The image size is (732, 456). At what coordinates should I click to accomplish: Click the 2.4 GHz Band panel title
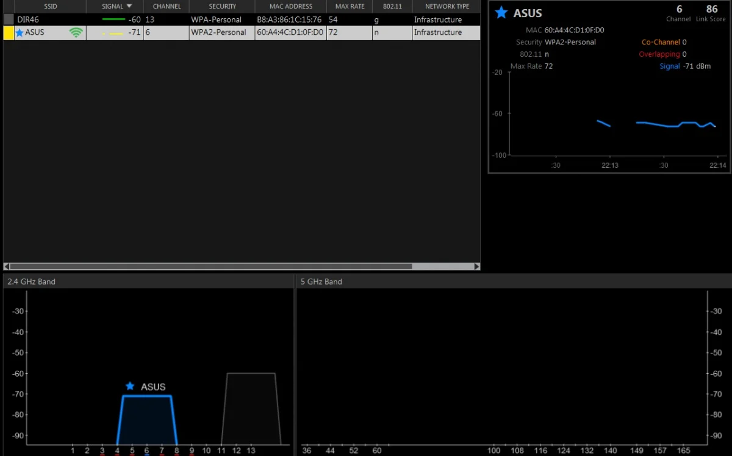point(31,282)
